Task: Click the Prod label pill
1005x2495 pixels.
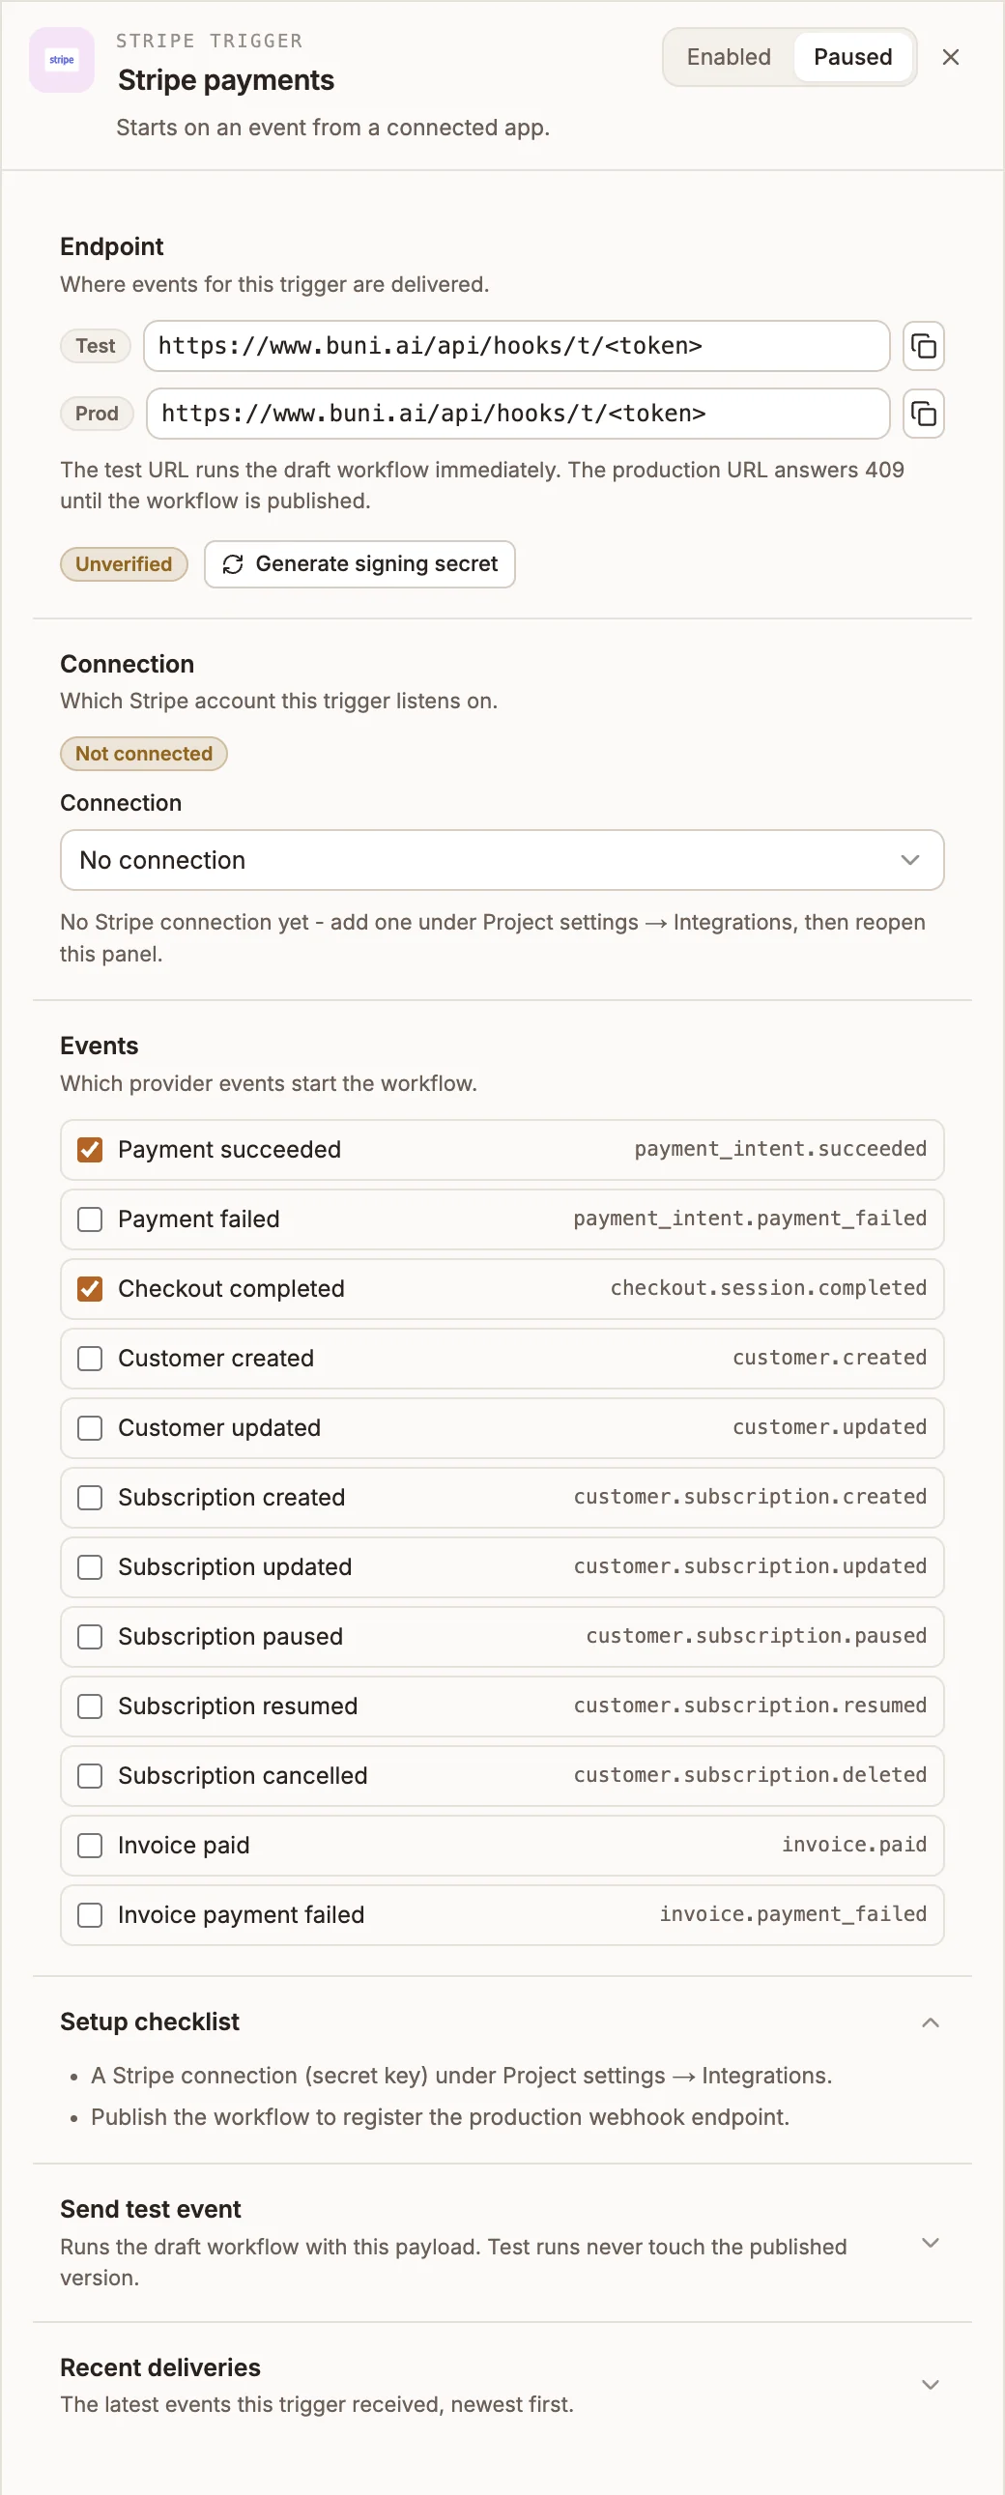Action: pos(97,414)
